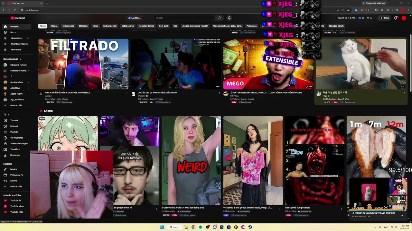Viewport: 412px width, 231px height.
Task: Open Películas y TV section
Action: (x=17, y=175)
